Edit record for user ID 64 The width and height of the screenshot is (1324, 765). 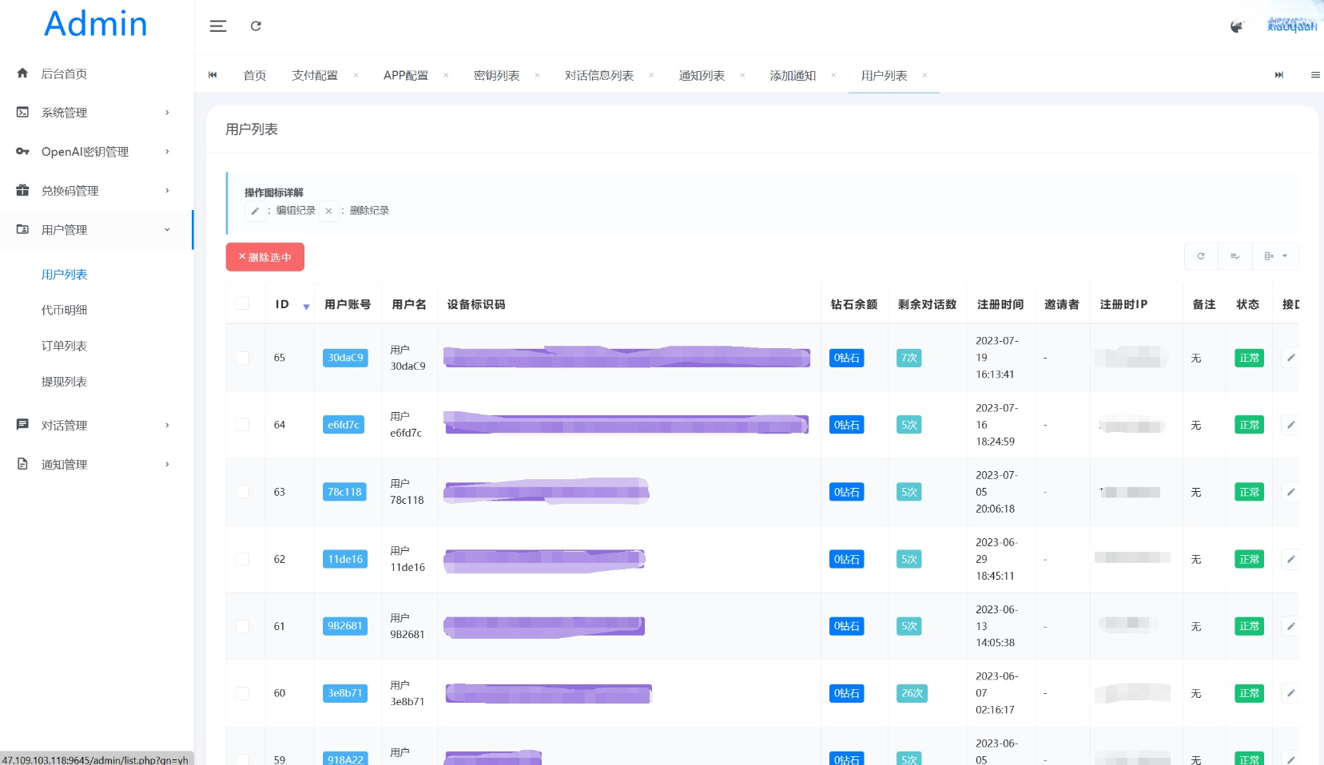tap(1290, 425)
